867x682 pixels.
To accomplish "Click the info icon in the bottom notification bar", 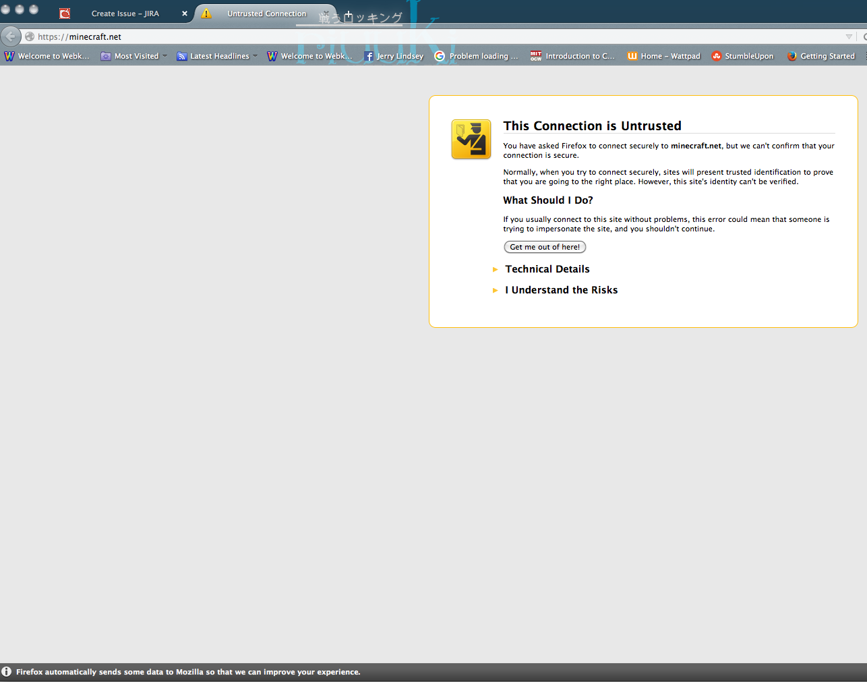I will click(7, 672).
